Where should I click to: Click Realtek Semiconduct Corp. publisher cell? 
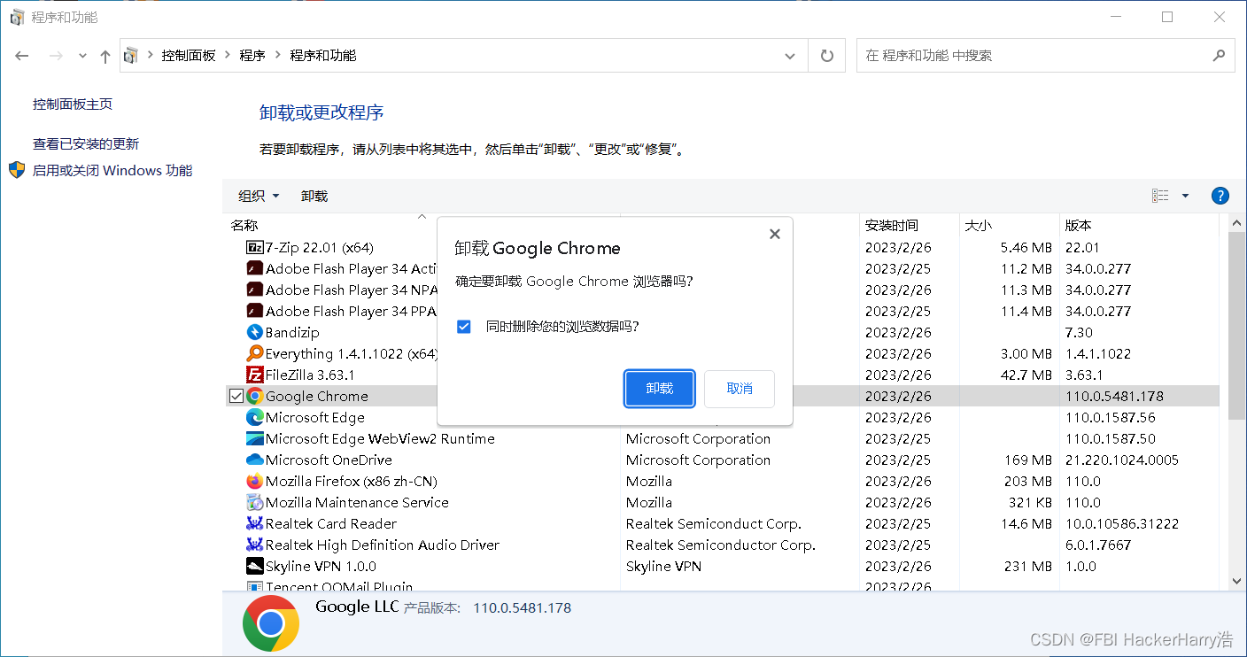[714, 523]
